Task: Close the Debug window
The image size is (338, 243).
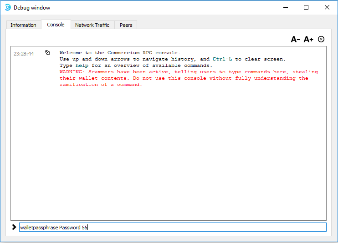Action: [x=327, y=8]
